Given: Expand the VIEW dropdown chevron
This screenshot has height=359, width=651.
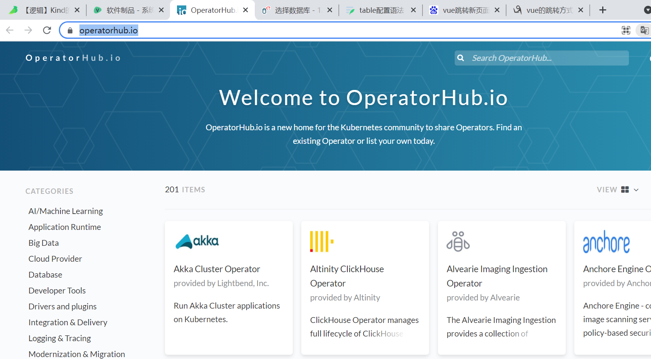Looking at the screenshot, I should [636, 190].
